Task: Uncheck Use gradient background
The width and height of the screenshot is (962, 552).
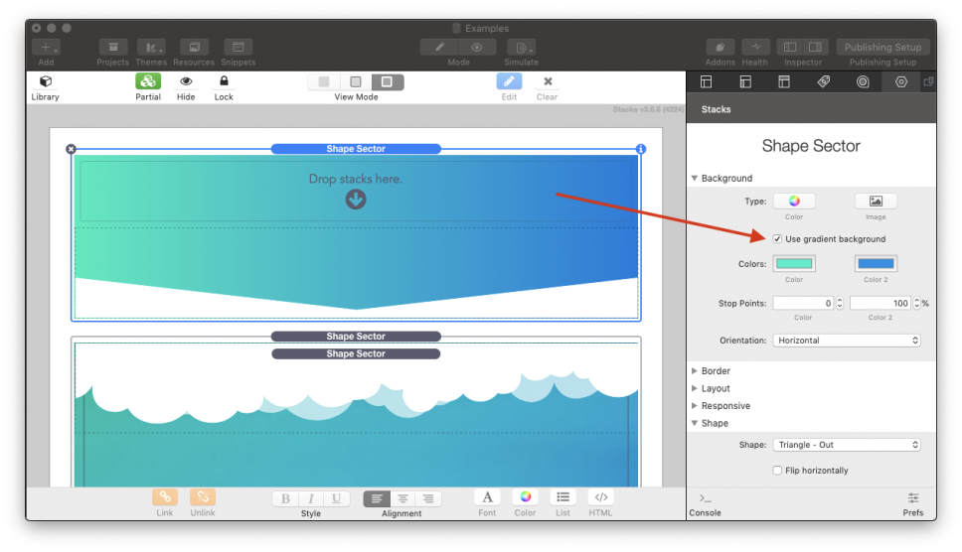Action: point(777,239)
